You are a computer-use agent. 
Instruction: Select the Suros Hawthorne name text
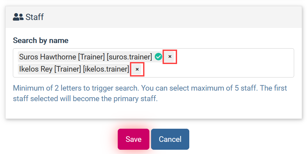(x=48, y=57)
